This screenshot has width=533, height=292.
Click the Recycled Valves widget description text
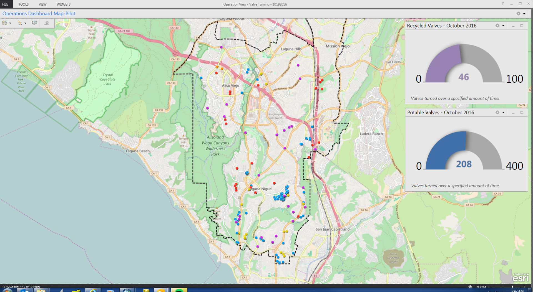click(x=455, y=98)
